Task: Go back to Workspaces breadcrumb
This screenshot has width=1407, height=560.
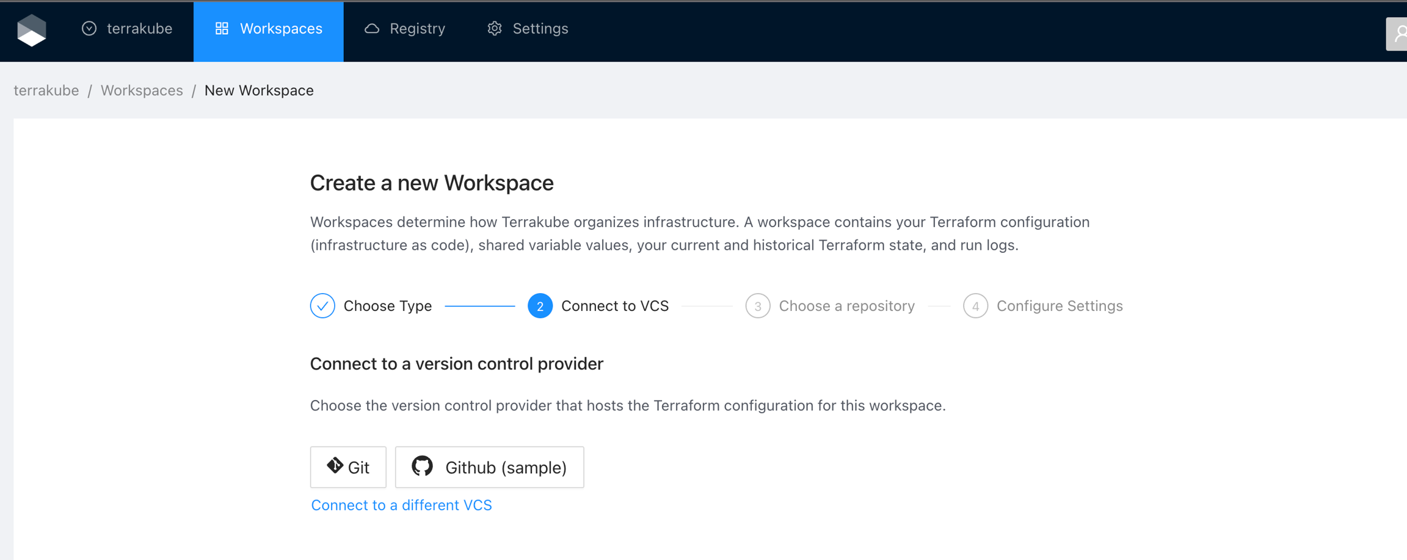Action: 142,90
